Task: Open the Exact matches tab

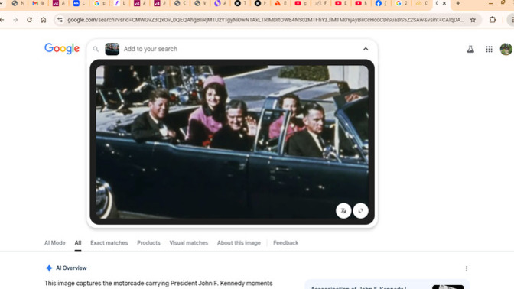Action: (109, 243)
